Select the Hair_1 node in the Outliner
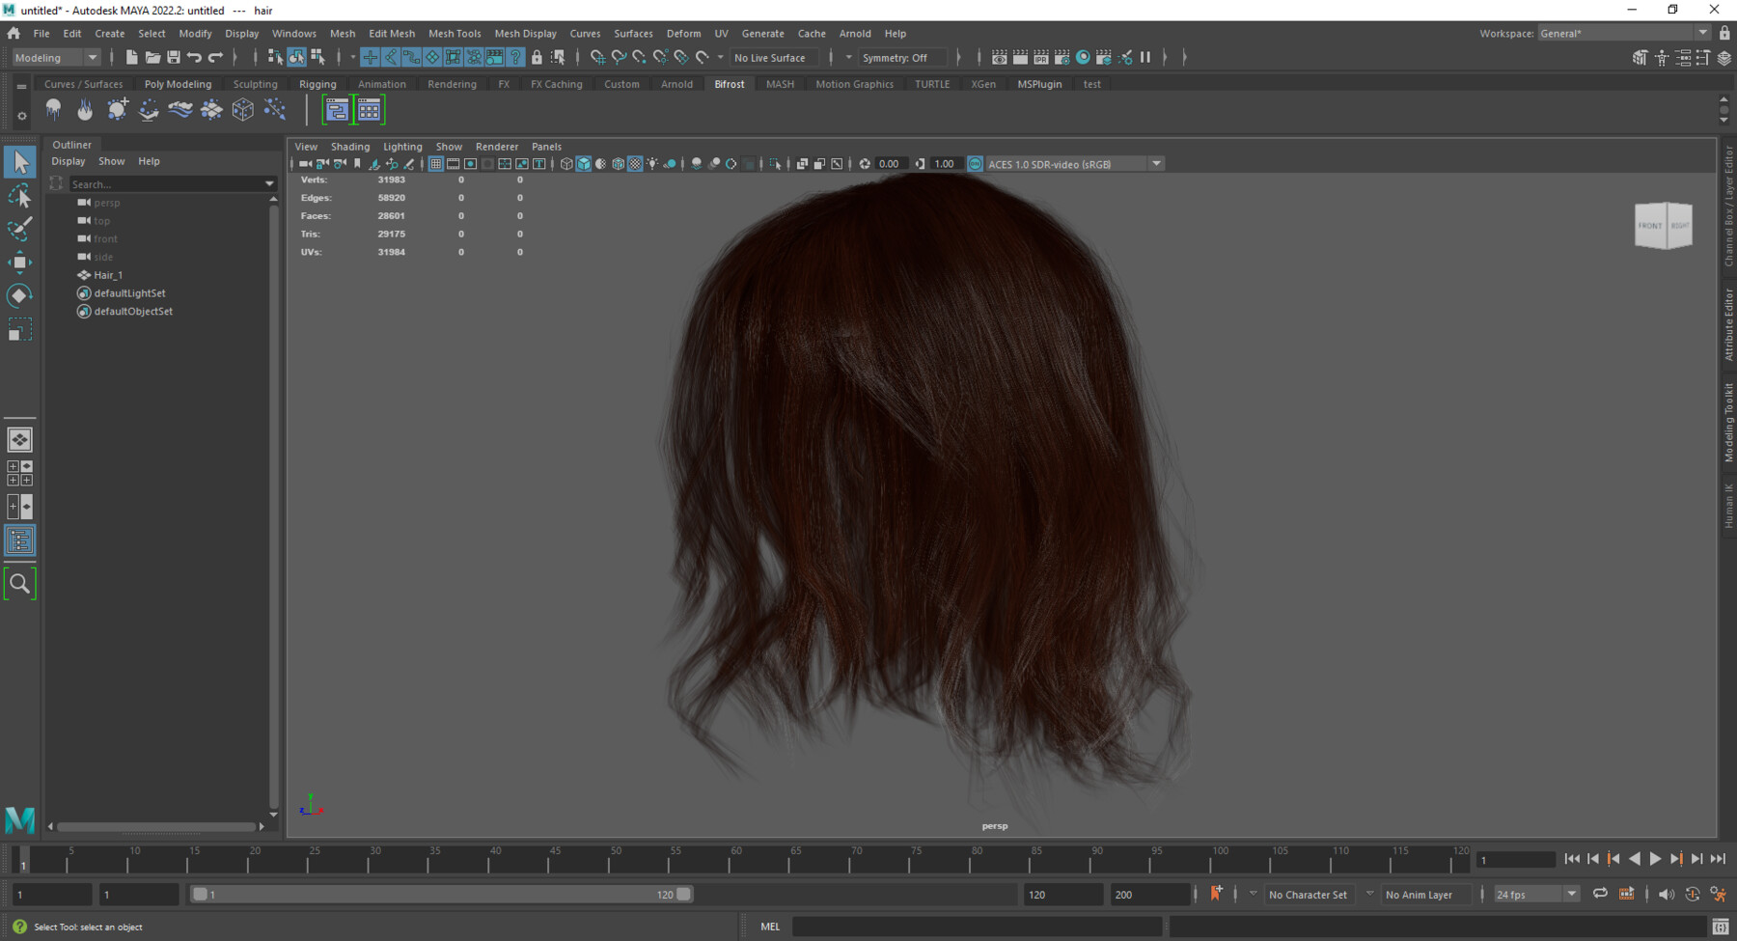This screenshot has width=1737, height=941. tap(108, 275)
